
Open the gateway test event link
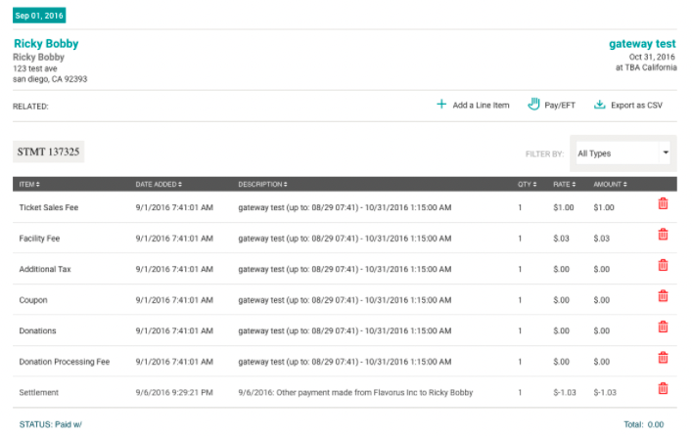tap(642, 44)
